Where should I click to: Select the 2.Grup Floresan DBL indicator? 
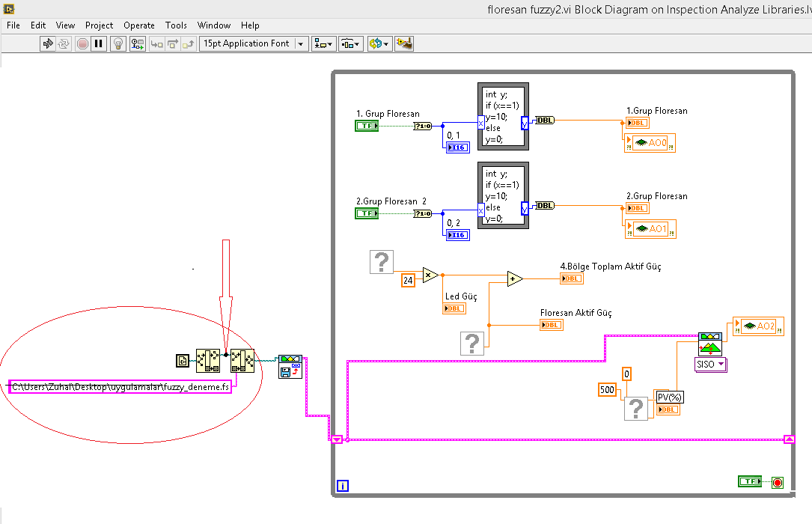(x=638, y=208)
